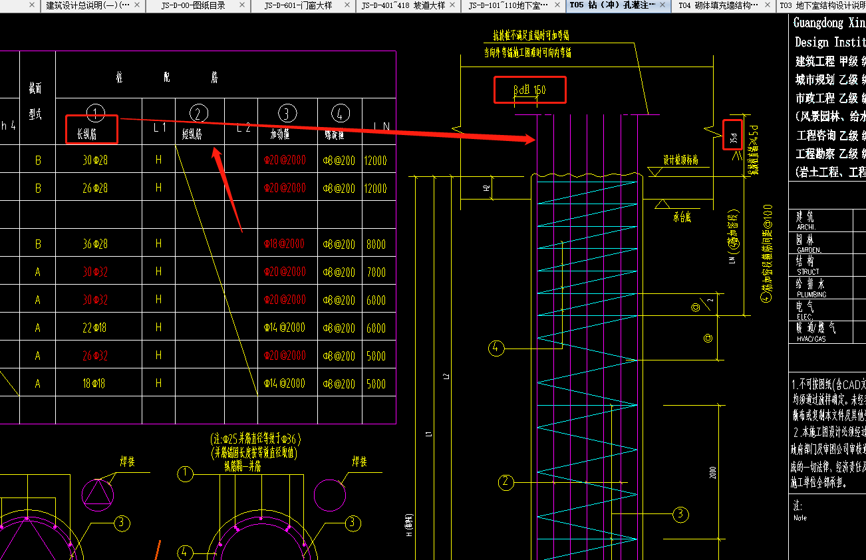Close the 建筑设计总说明(一) tab
Screen dimensions: 866x560
pyautogui.click(x=138, y=5)
